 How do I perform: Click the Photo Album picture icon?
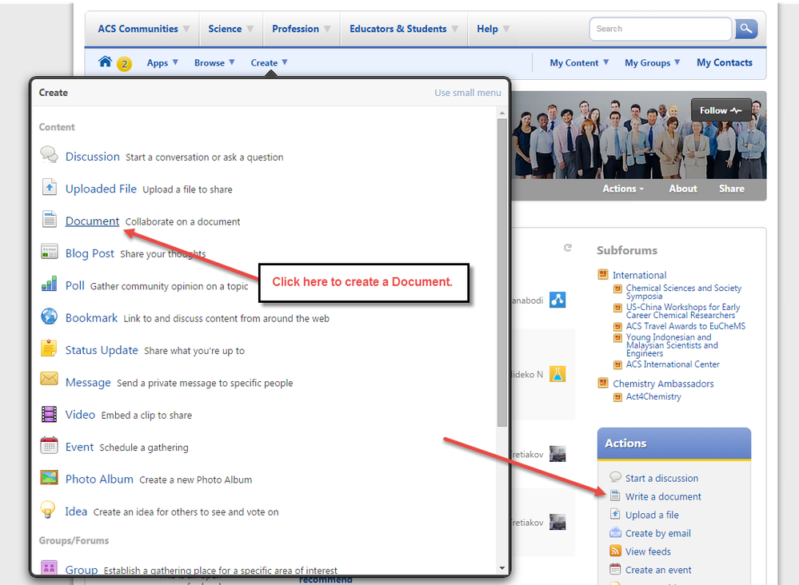coord(50,478)
